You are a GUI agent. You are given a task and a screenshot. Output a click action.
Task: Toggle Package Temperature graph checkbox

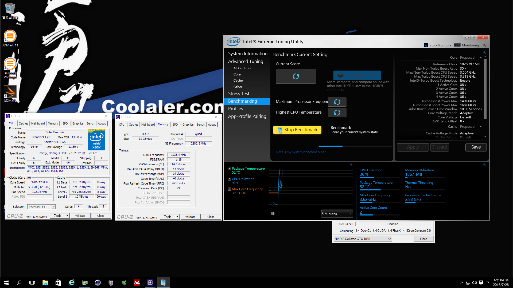(x=229, y=169)
